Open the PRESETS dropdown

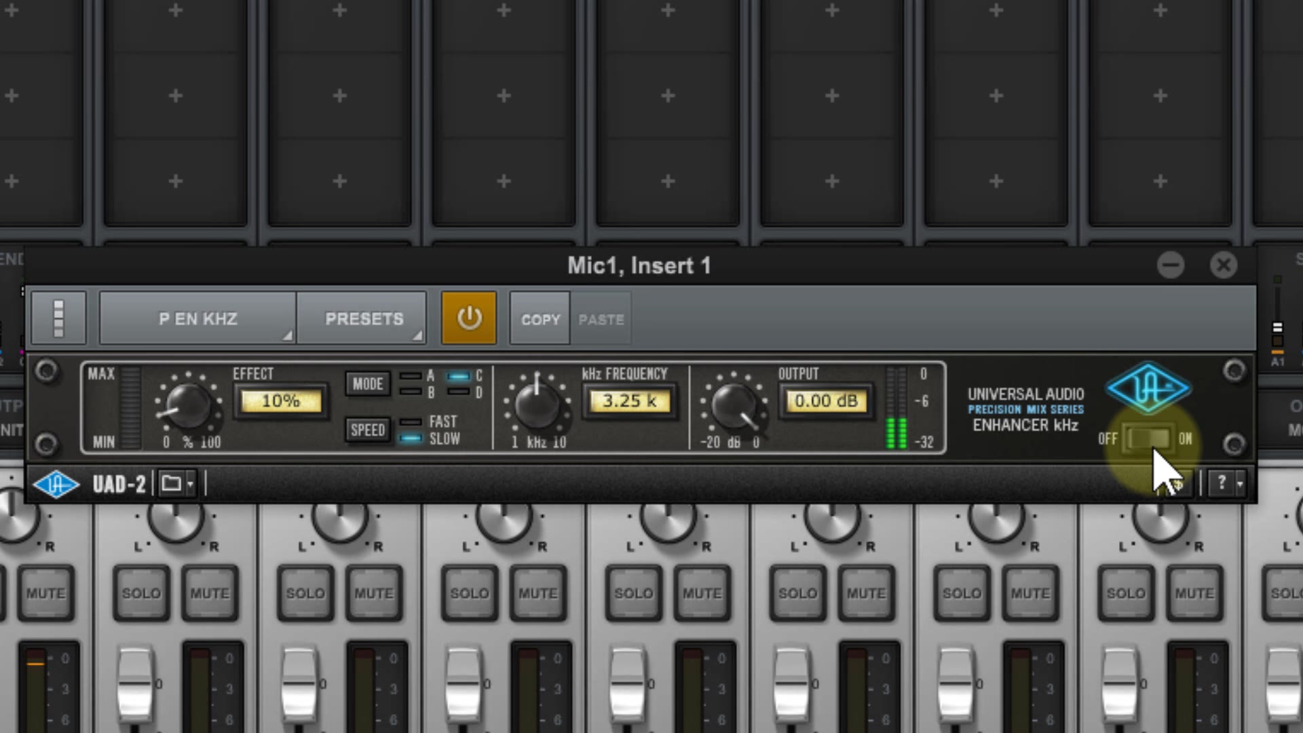tap(363, 318)
